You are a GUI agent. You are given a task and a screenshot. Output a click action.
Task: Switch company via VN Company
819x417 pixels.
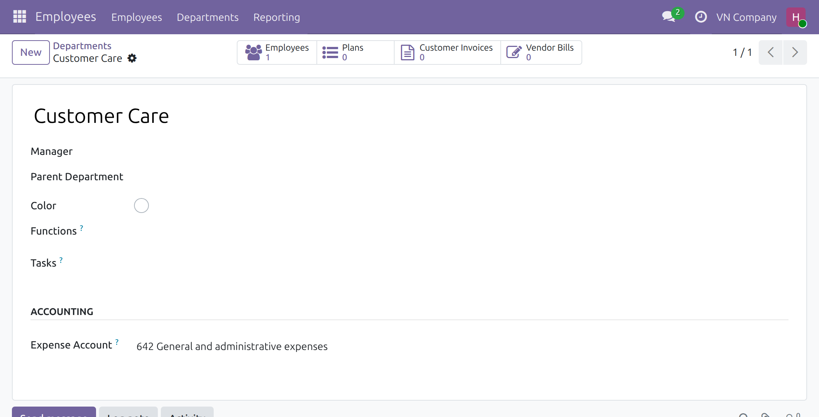pyautogui.click(x=746, y=17)
